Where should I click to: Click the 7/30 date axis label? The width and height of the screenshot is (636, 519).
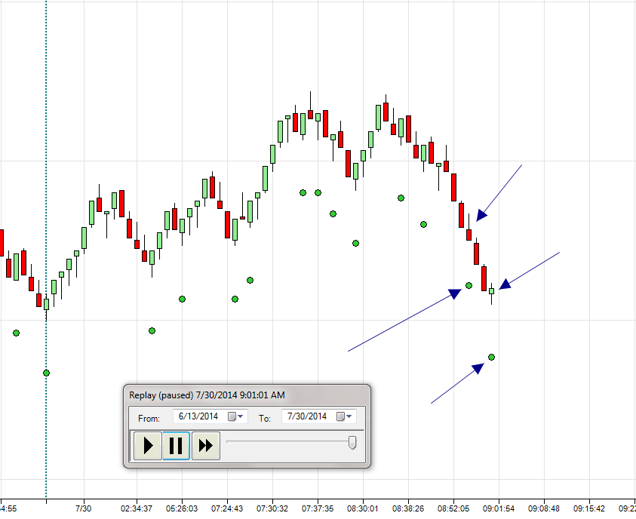coord(84,508)
